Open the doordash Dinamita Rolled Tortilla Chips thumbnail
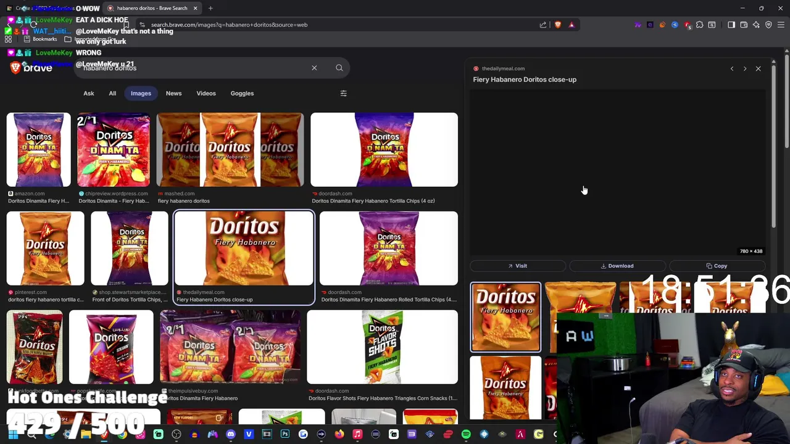Screen dimensions: 790x444 pos(389,249)
